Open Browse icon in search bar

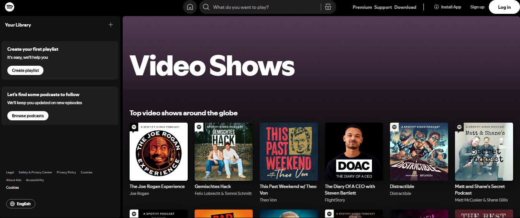(328, 7)
